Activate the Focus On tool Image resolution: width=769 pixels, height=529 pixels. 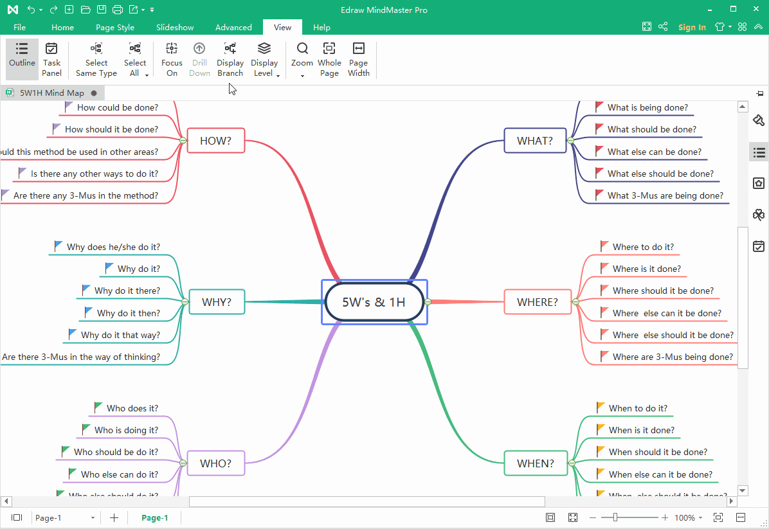point(171,57)
